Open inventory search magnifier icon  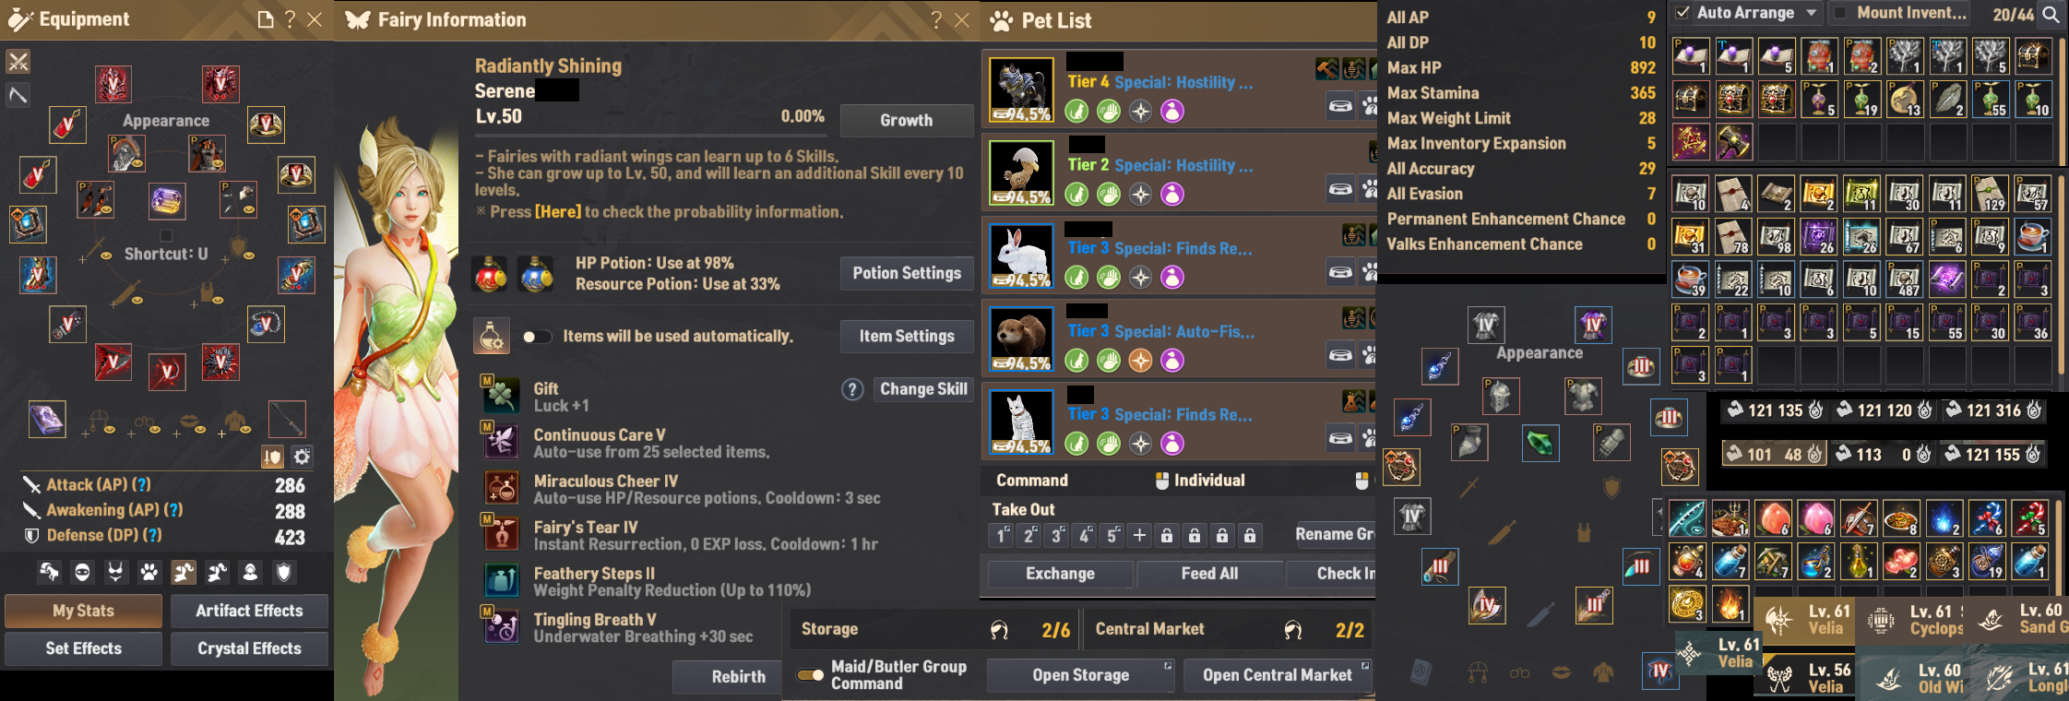coord(2050,14)
